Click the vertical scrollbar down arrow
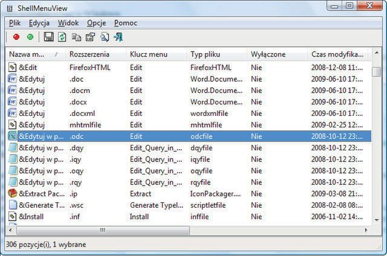This screenshot has height=256, width=387. pyautogui.click(x=377, y=220)
